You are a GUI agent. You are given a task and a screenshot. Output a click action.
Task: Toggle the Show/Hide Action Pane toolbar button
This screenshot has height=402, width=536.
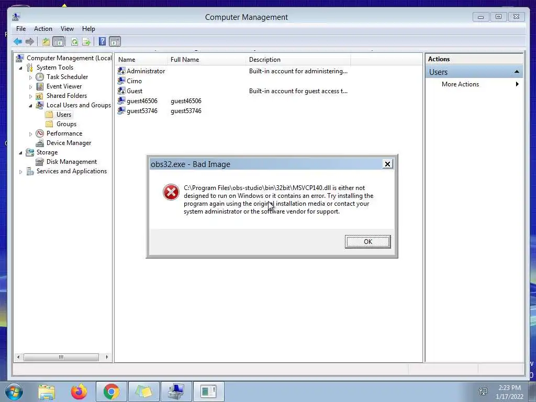pyautogui.click(x=115, y=42)
